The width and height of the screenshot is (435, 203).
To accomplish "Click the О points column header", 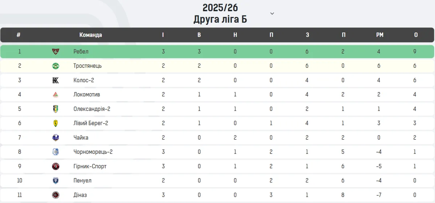I will [x=416, y=35].
